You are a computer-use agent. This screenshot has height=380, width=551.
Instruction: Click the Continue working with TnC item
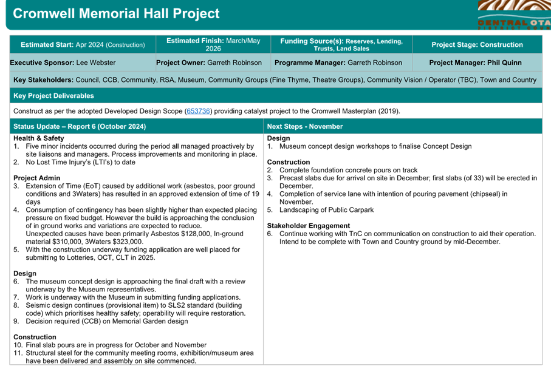click(402, 237)
